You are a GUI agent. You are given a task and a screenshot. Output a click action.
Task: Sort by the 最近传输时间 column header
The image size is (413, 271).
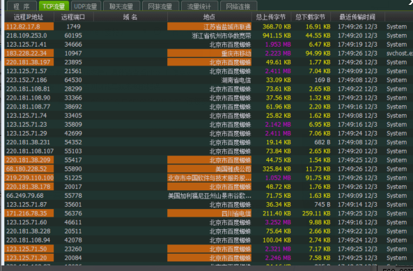[x=357, y=17]
